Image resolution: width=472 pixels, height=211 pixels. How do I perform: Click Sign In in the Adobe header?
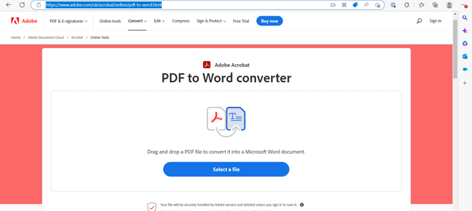pos(435,21)
